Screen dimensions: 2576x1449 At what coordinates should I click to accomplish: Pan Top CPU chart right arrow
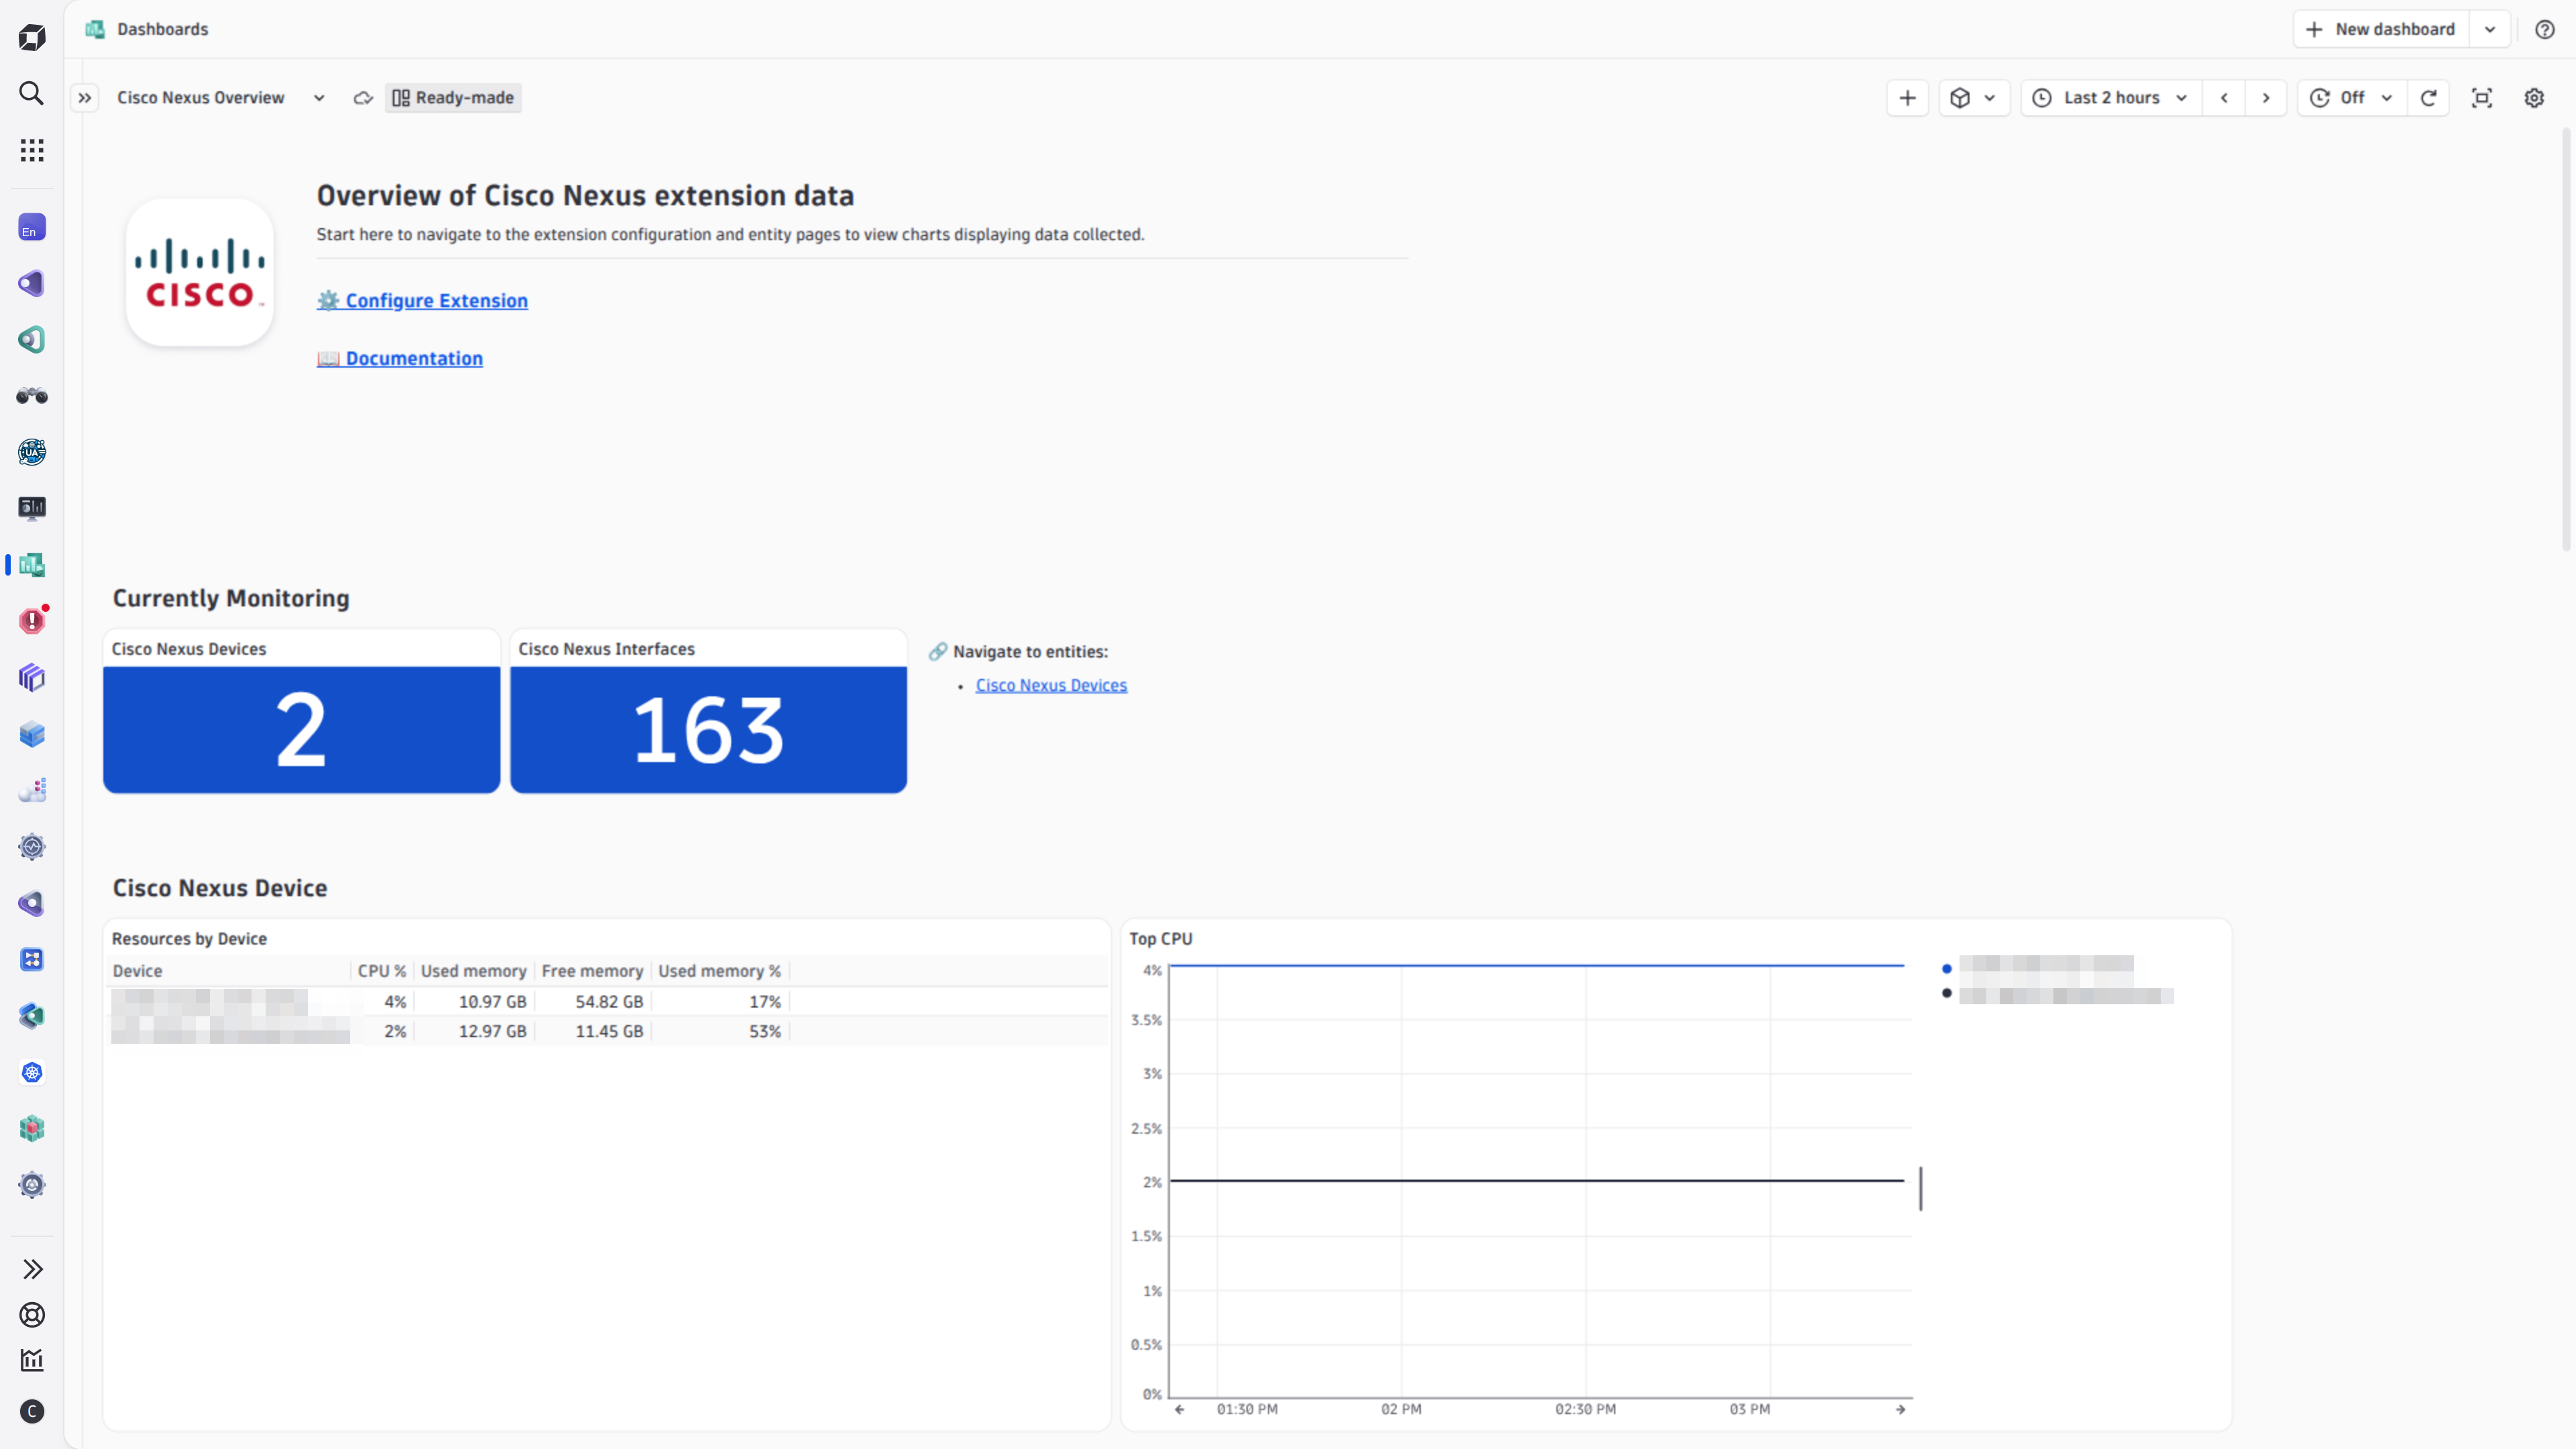[1901, 1410]
